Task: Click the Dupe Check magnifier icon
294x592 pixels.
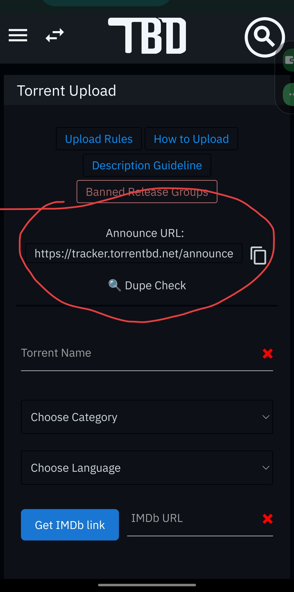Action: 115,286
